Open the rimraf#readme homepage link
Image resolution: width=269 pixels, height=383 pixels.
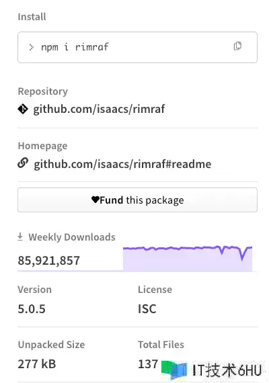(122, 164)
